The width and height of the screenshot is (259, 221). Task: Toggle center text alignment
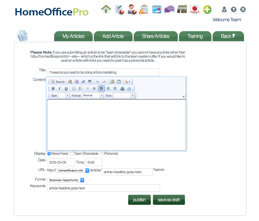(x=108, y=89)
